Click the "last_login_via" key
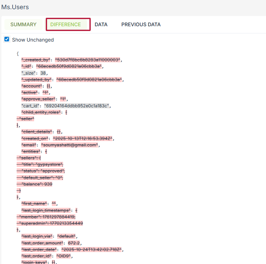 pos(37,236)
